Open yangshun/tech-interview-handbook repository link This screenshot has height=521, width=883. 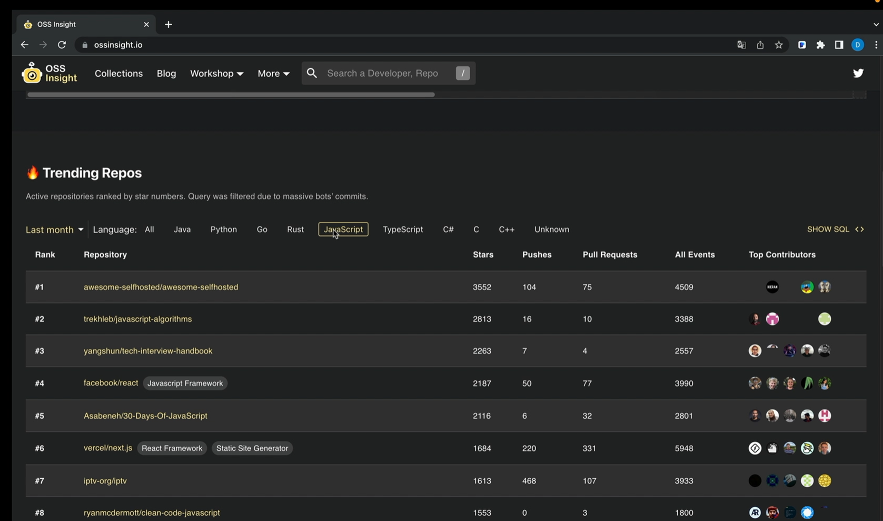(x=148, y=351)
